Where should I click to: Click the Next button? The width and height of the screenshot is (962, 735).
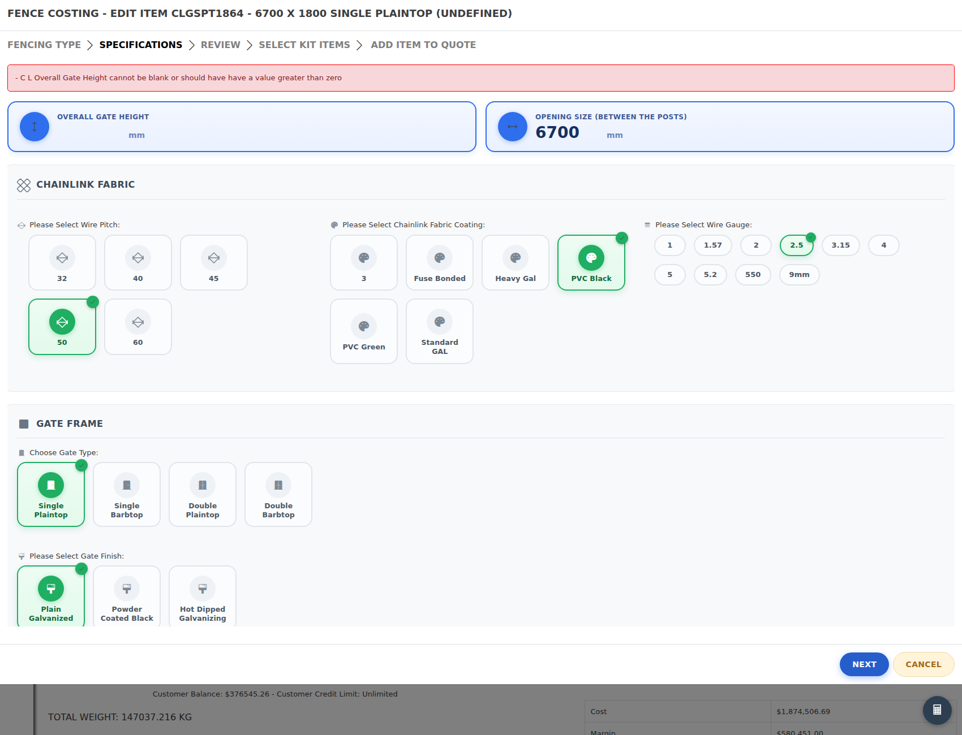[x=864, y=664]
